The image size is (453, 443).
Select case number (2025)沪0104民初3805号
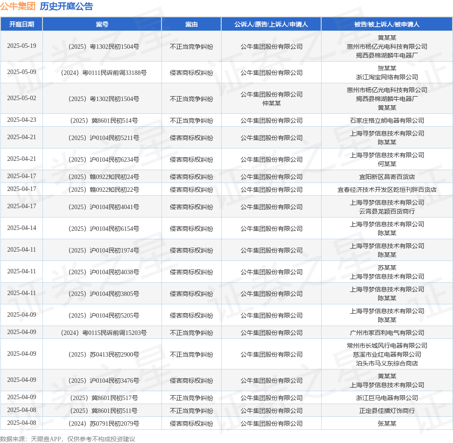[104, 294]
